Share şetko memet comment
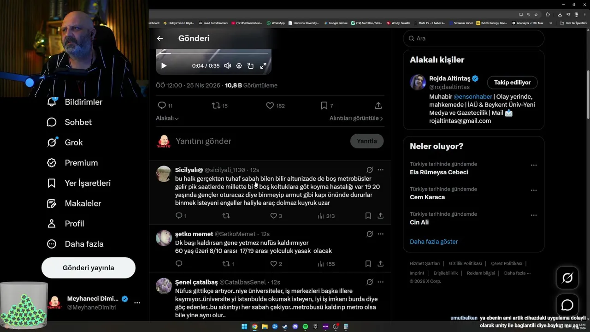590x332 pixels. tap(380, 264)
